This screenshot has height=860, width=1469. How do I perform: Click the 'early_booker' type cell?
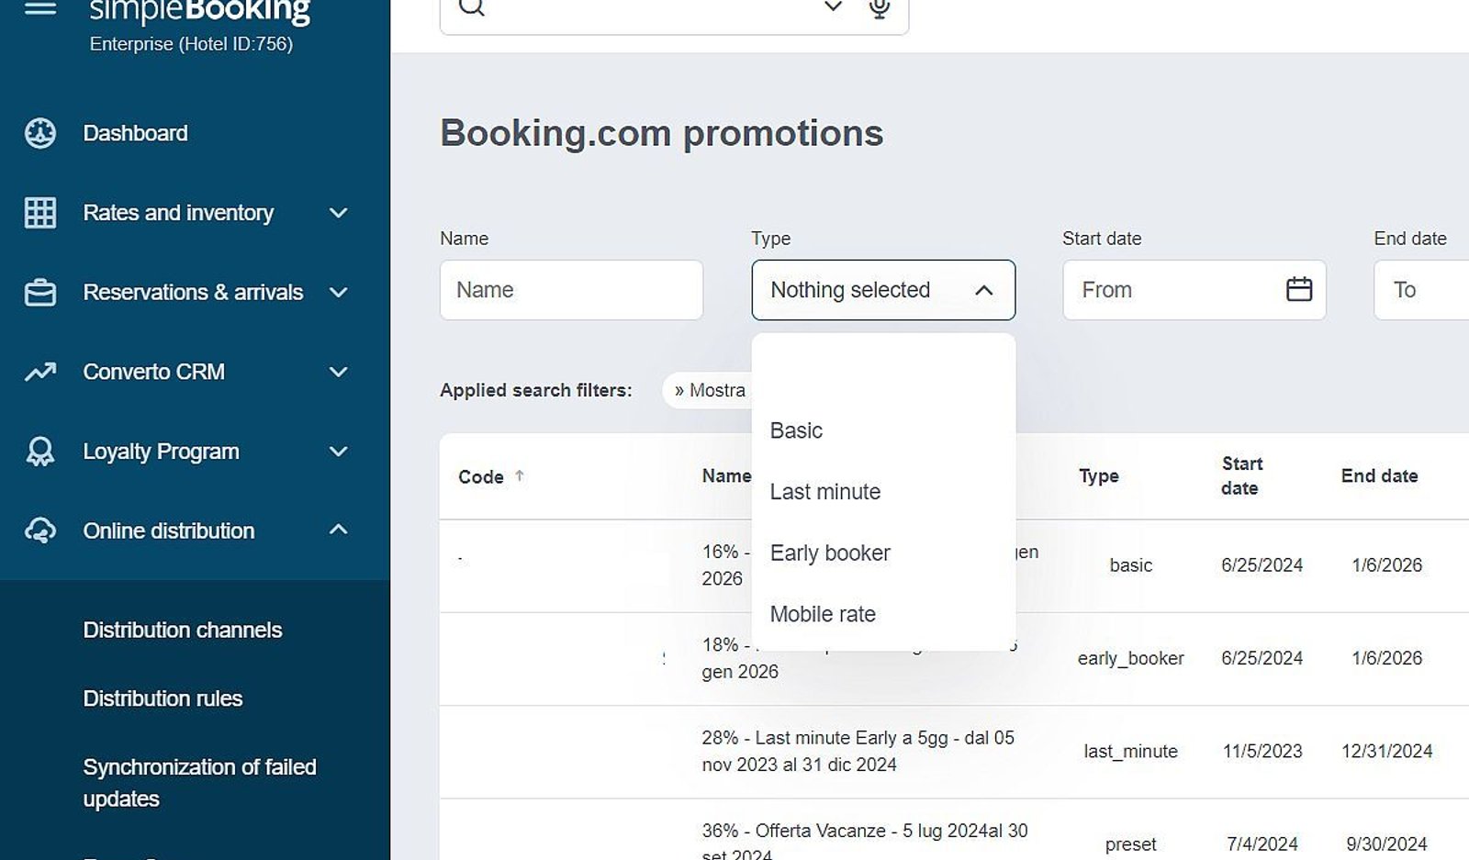coord(1130,658)
